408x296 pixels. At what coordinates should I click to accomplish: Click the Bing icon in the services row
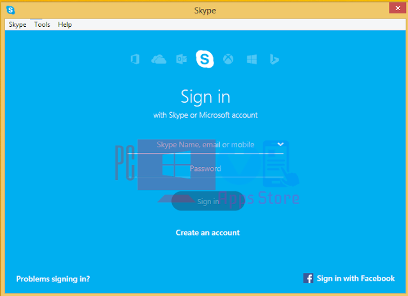point(274,59)
